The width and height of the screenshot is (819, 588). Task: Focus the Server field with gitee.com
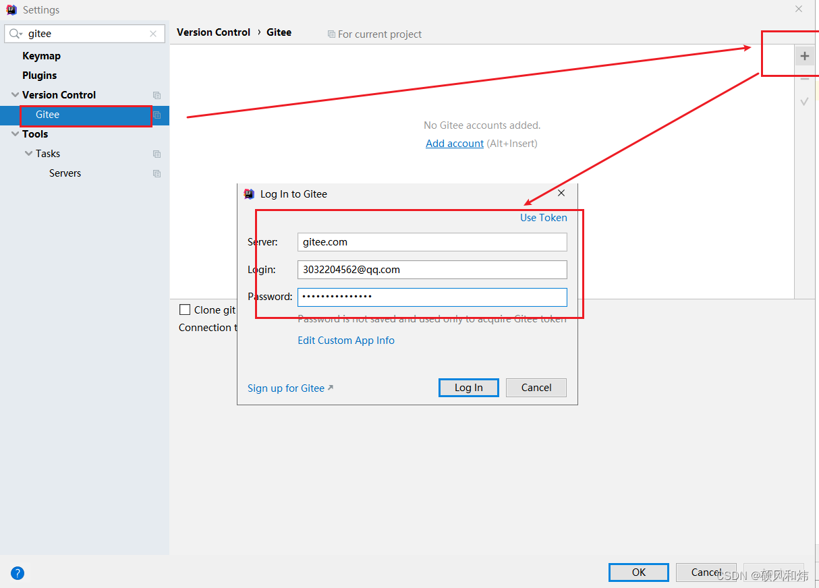pos(432,242)
